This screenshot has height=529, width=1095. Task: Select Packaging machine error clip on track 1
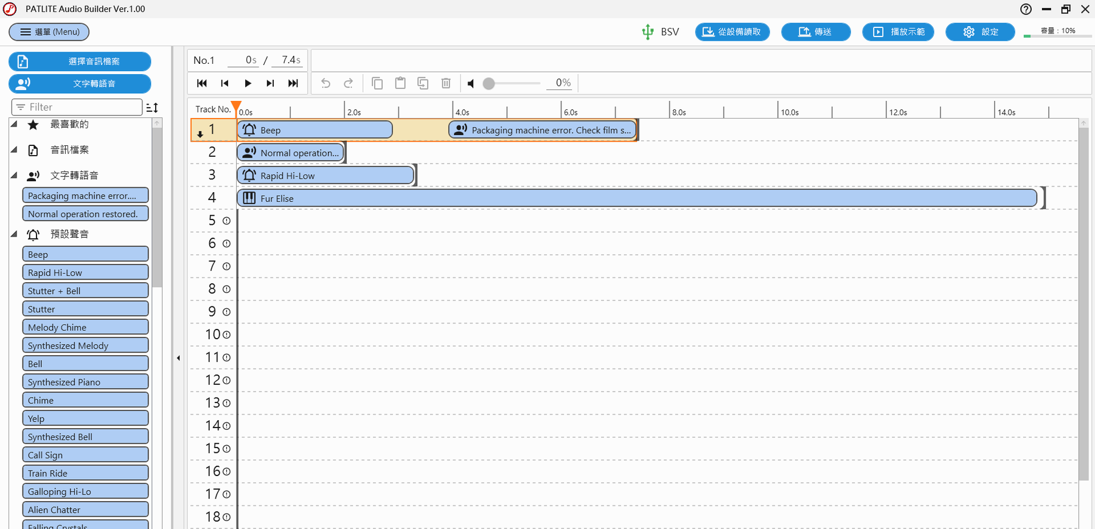(x=543, y=130)
